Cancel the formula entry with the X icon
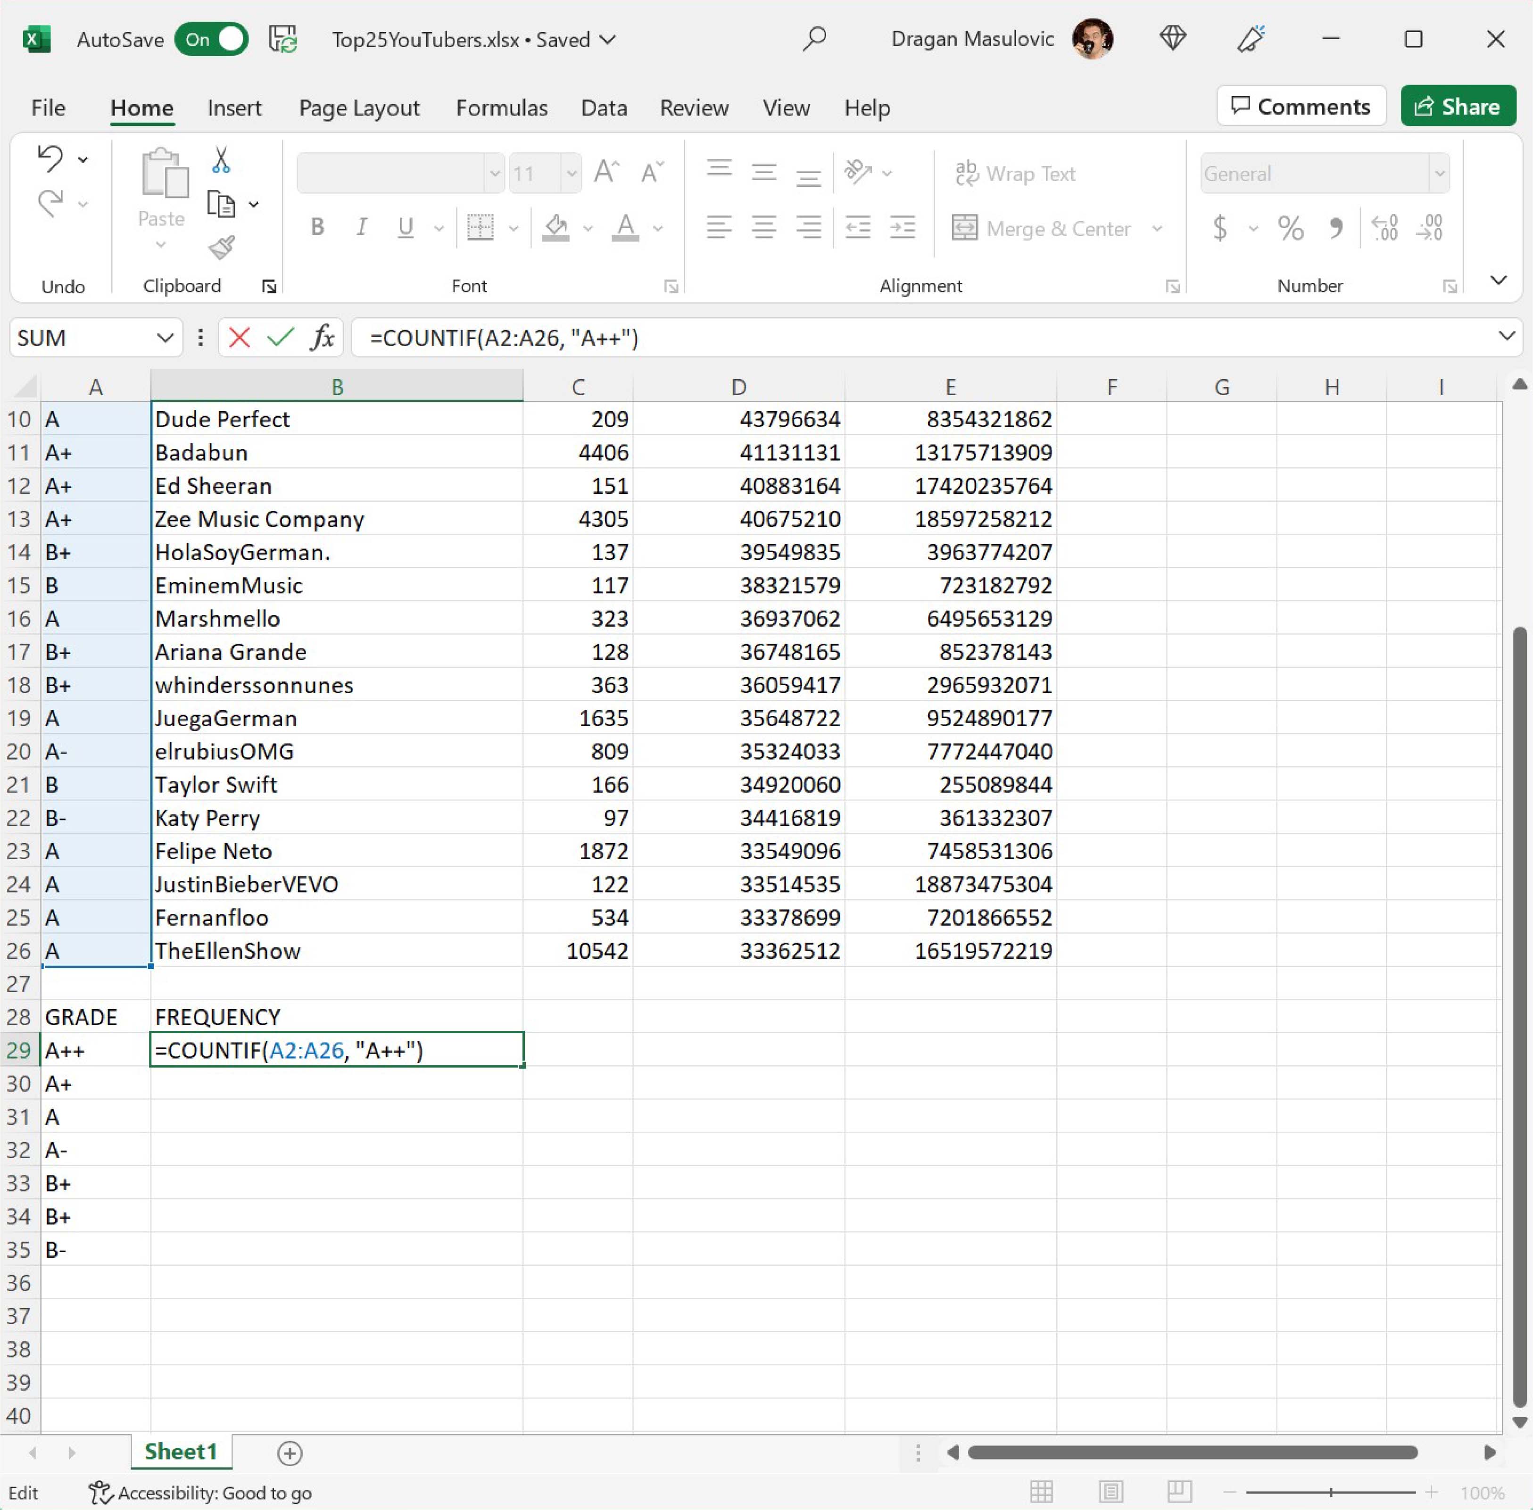1533x1510 pixels. 239,338
